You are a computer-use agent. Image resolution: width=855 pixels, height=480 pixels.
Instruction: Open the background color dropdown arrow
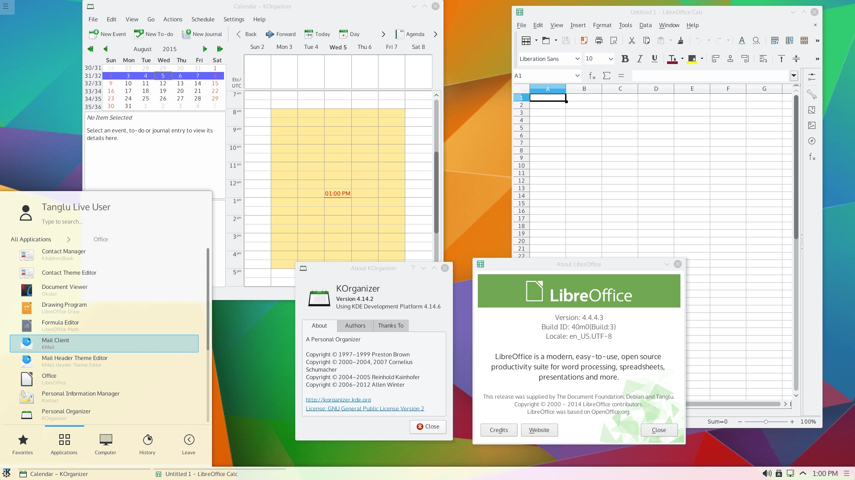point(702,59)
